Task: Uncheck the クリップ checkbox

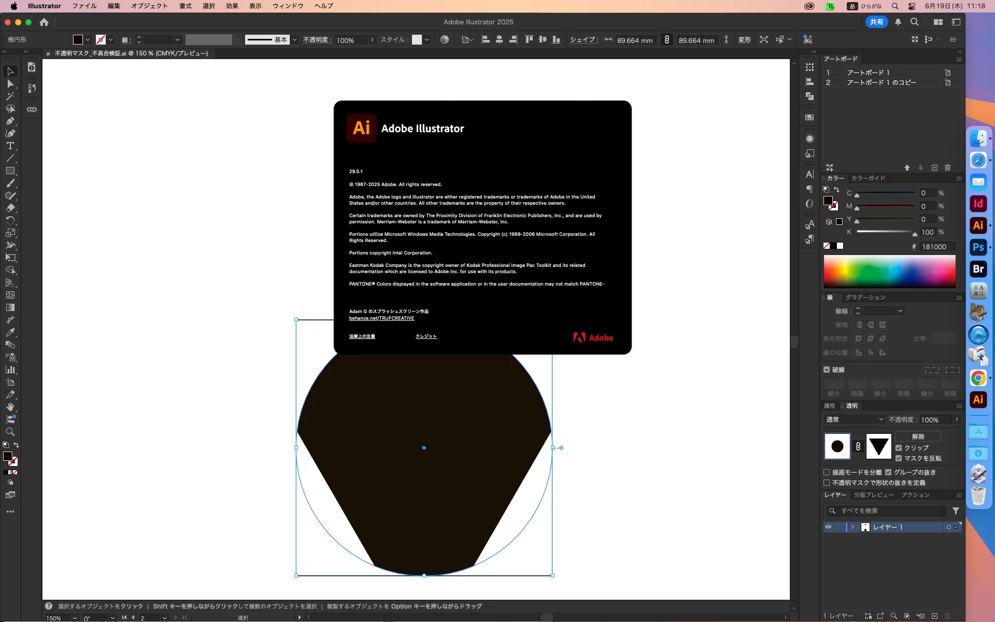Action: tap(899, 448)
